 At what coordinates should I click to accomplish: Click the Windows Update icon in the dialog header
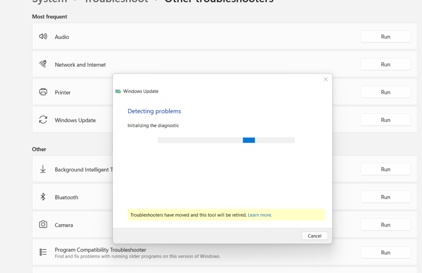[x=118, y=91]
